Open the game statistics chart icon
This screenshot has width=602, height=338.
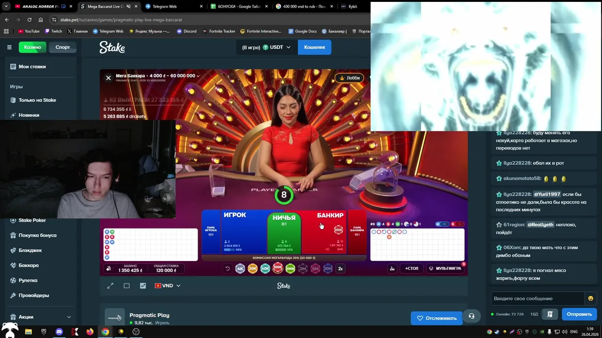392,269
